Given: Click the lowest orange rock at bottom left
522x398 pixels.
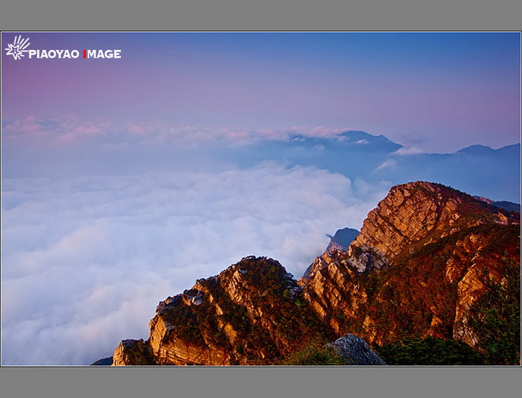Looking at the screenshot, I should click(x=131, y=353).
